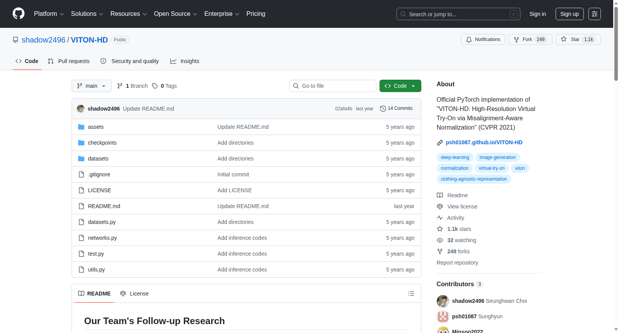Viewport: 619px width, 333px height.
Task: Open the Pricing page
Action: tap(256, 14)
